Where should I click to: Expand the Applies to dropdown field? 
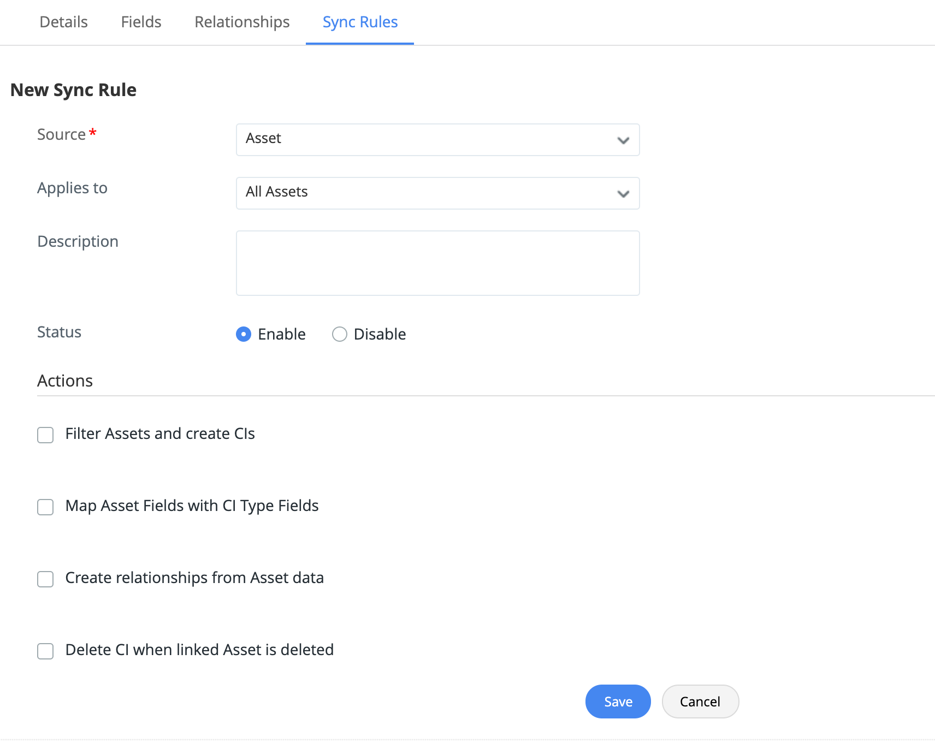click(426, 193)
